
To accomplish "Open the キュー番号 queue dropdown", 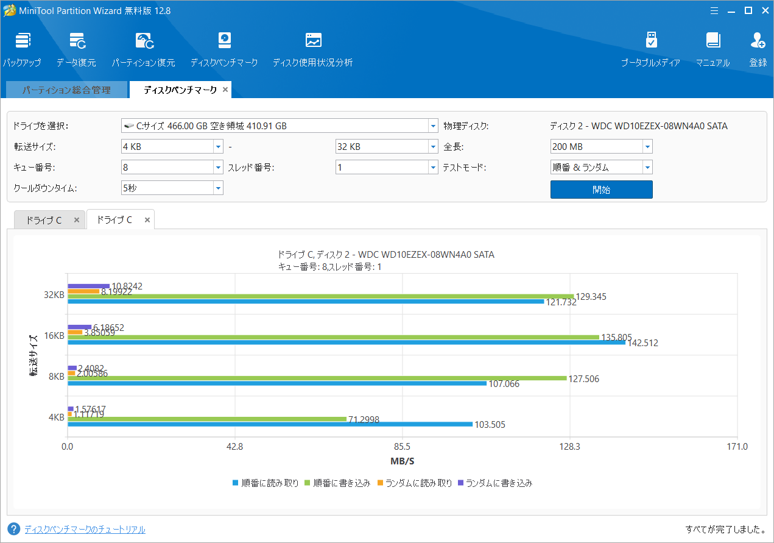I will (x=218, y=167).
